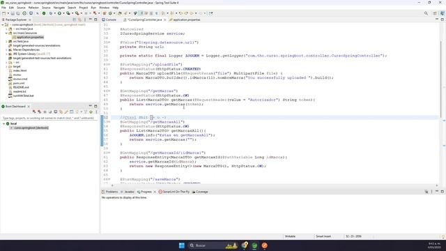Viewport: 446px width, 251px height.
Task: Click the first red start/restart icon in Boot Dashboard
Action: pyautogui.click(x=34, y=112)
